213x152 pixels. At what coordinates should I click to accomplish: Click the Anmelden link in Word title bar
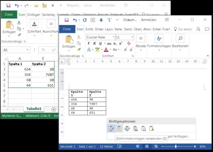click(x=148, y=20)
